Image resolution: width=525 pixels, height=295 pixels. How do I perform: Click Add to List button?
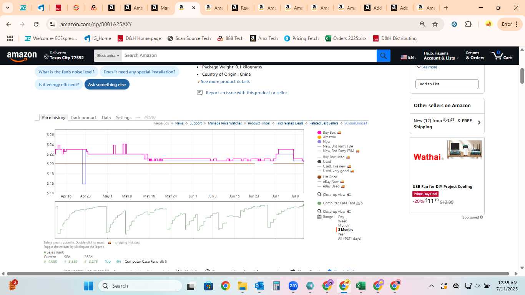point(447,84)
